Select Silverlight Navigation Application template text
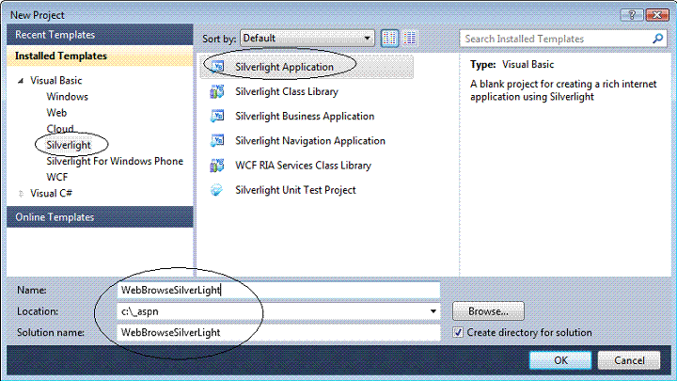 [310, 141]
